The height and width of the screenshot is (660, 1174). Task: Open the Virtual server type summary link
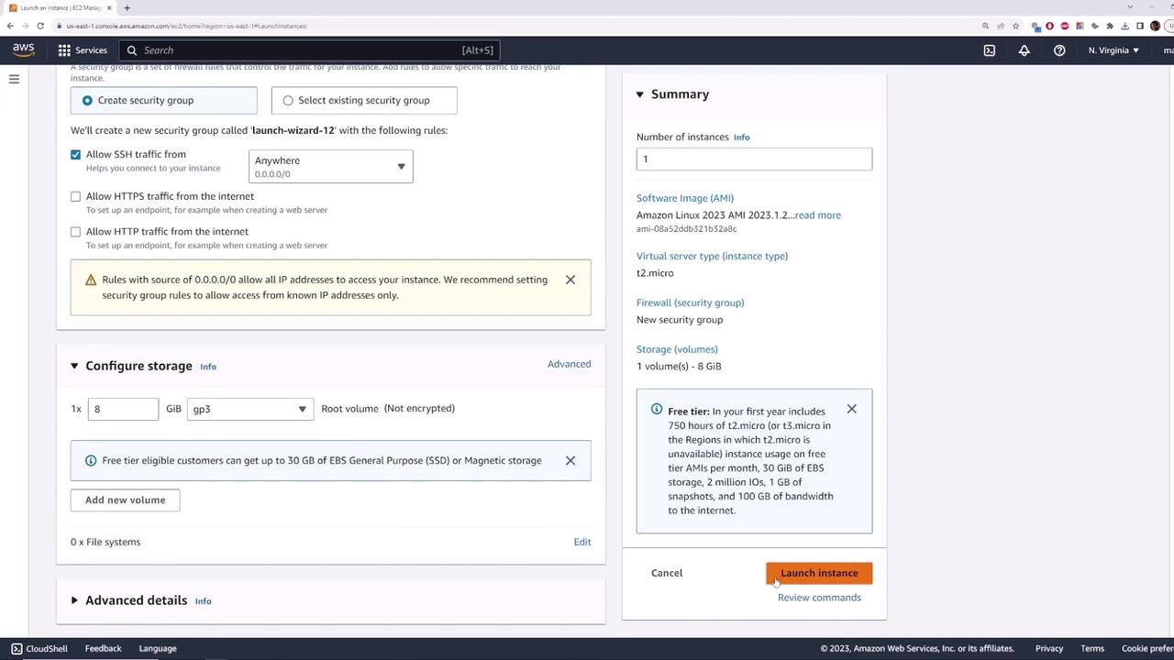[712, 256]
